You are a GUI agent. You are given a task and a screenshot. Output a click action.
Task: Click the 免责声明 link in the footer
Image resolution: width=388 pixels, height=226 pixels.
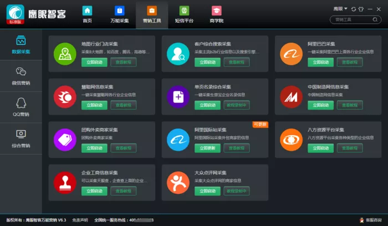[80, 220]
